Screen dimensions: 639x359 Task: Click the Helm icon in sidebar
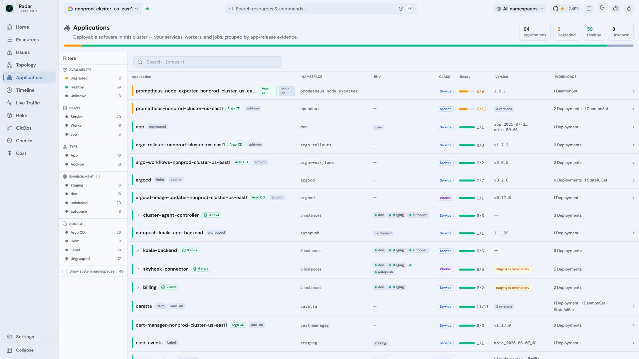coord(9,115)
